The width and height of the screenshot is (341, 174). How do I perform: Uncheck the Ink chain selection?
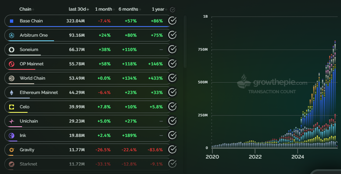(172, 135)
